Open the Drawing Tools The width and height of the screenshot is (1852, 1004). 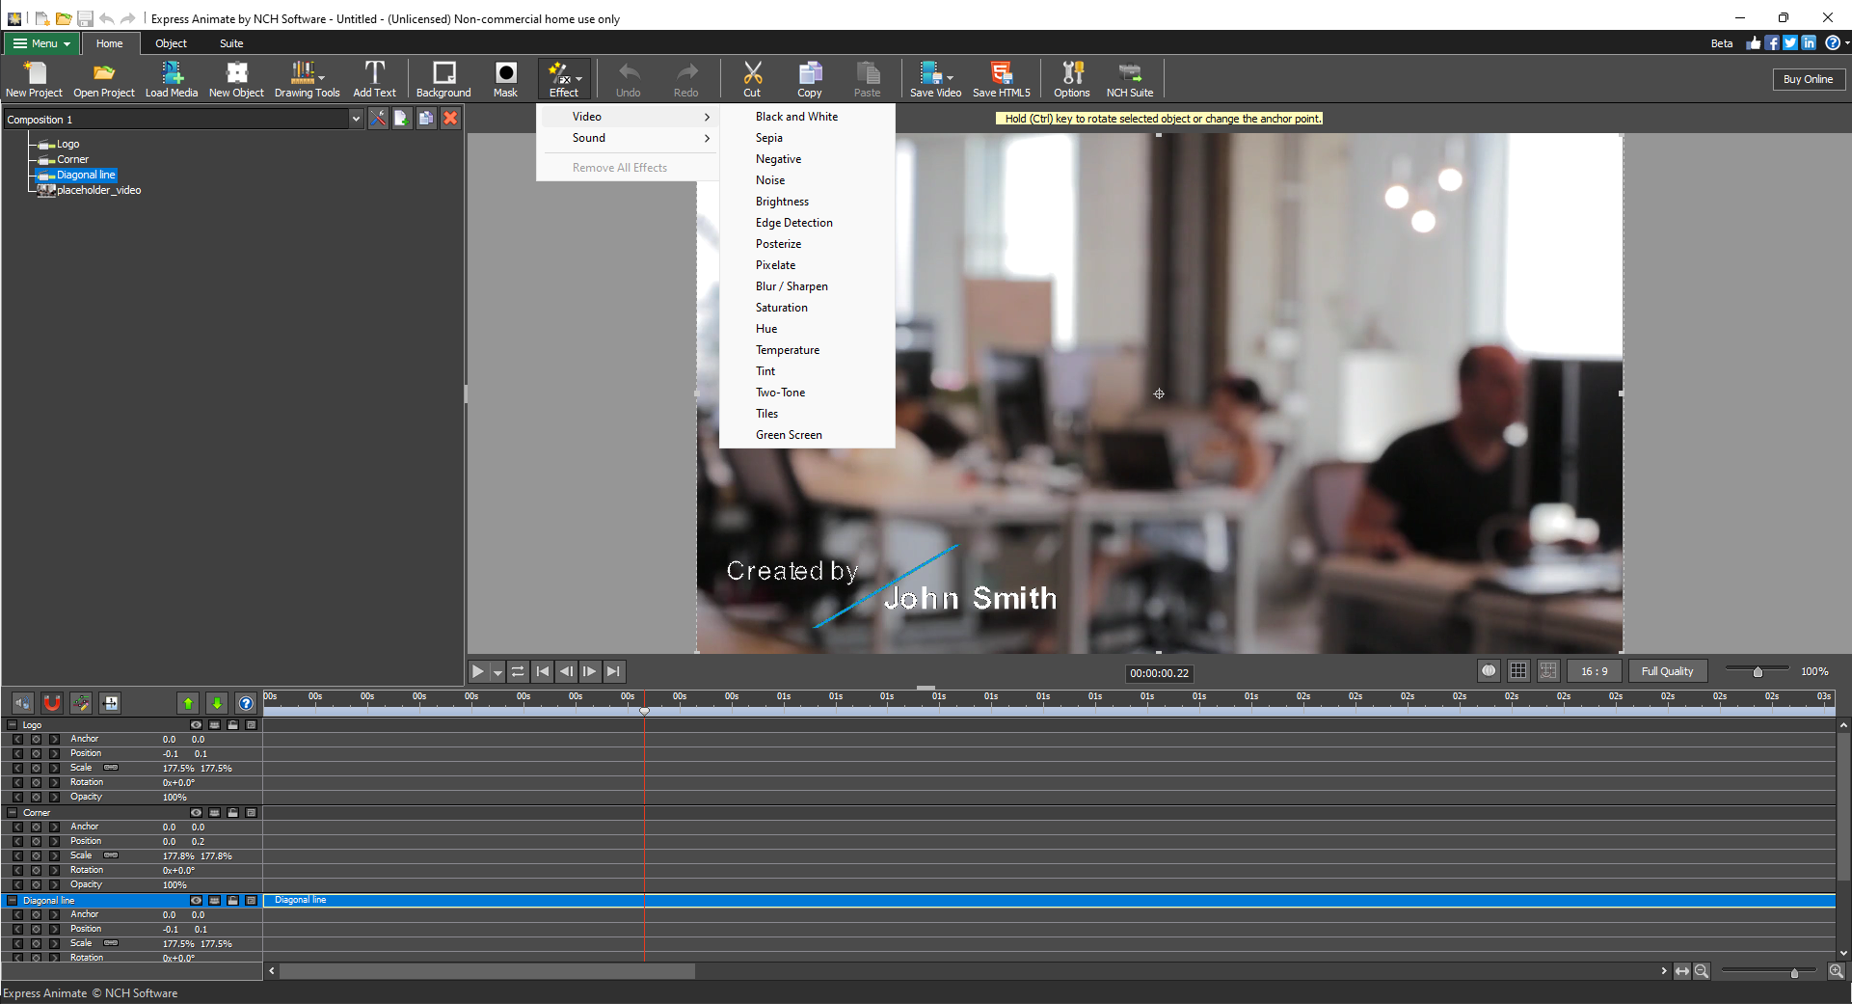pos(307,78)
